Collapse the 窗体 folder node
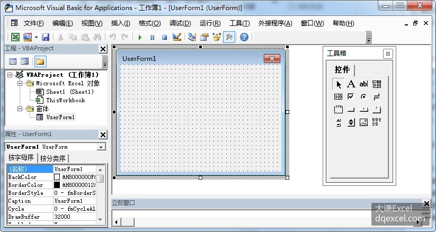This screenshot has height=232, width=436. (x=20, y=109)
